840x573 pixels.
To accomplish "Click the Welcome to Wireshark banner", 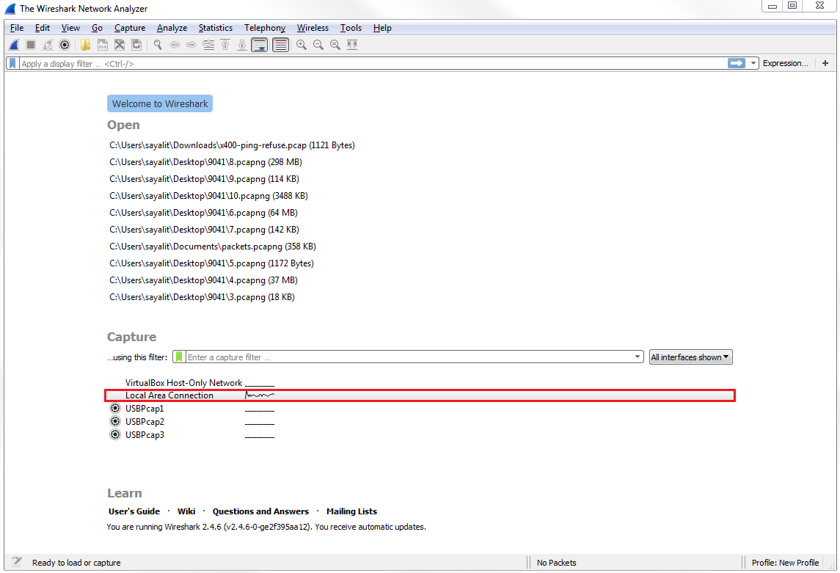I will 160,104.
